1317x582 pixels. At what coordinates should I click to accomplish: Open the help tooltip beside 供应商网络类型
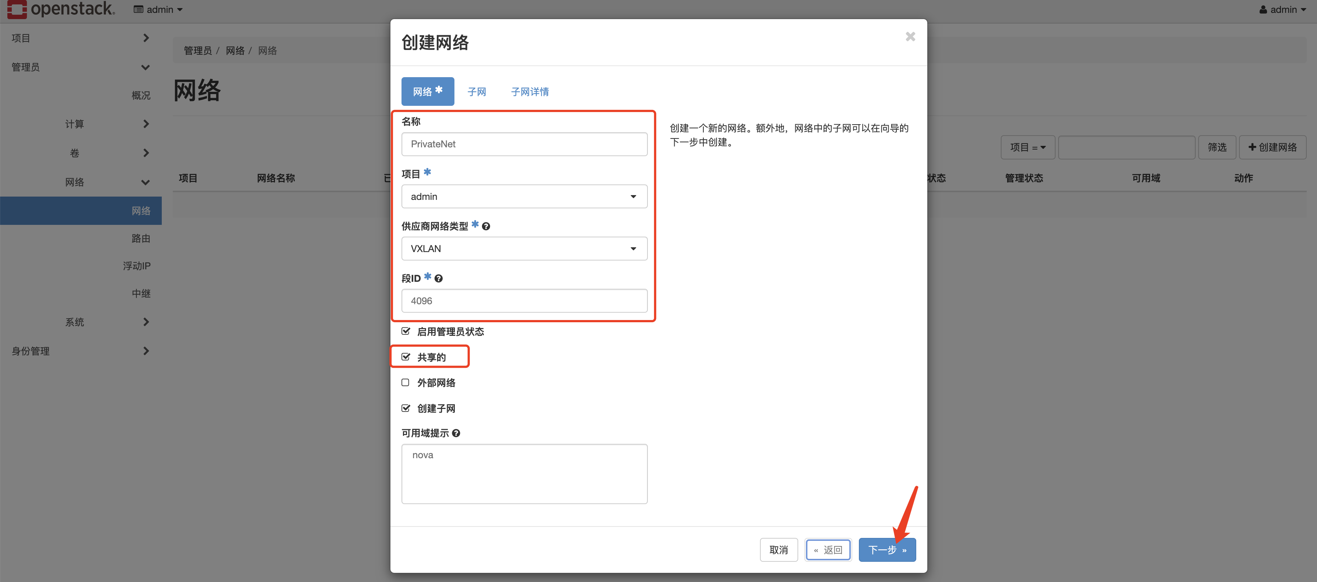pyautogui.click(x=486, y=226)
